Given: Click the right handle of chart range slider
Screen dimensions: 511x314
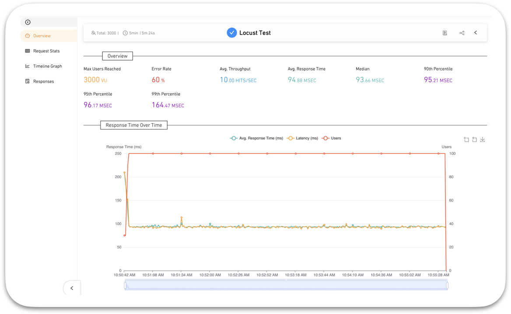Looking at the screenshot, I should click(x=447, y=286).
